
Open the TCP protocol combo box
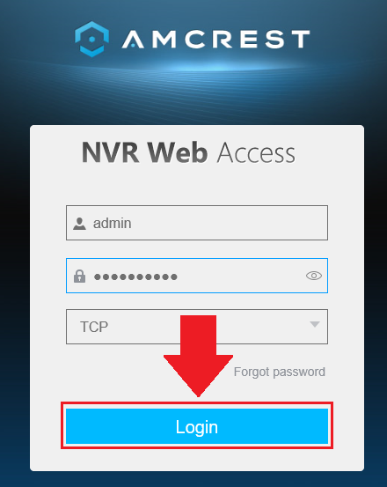point(197,327)
